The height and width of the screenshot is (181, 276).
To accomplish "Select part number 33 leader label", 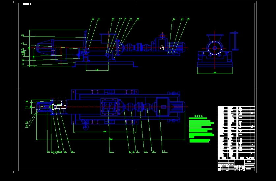I will click(x=174, y=19).
